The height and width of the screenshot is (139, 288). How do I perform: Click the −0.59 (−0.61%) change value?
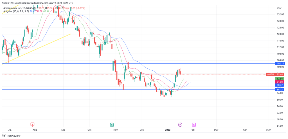coord(77,8)
